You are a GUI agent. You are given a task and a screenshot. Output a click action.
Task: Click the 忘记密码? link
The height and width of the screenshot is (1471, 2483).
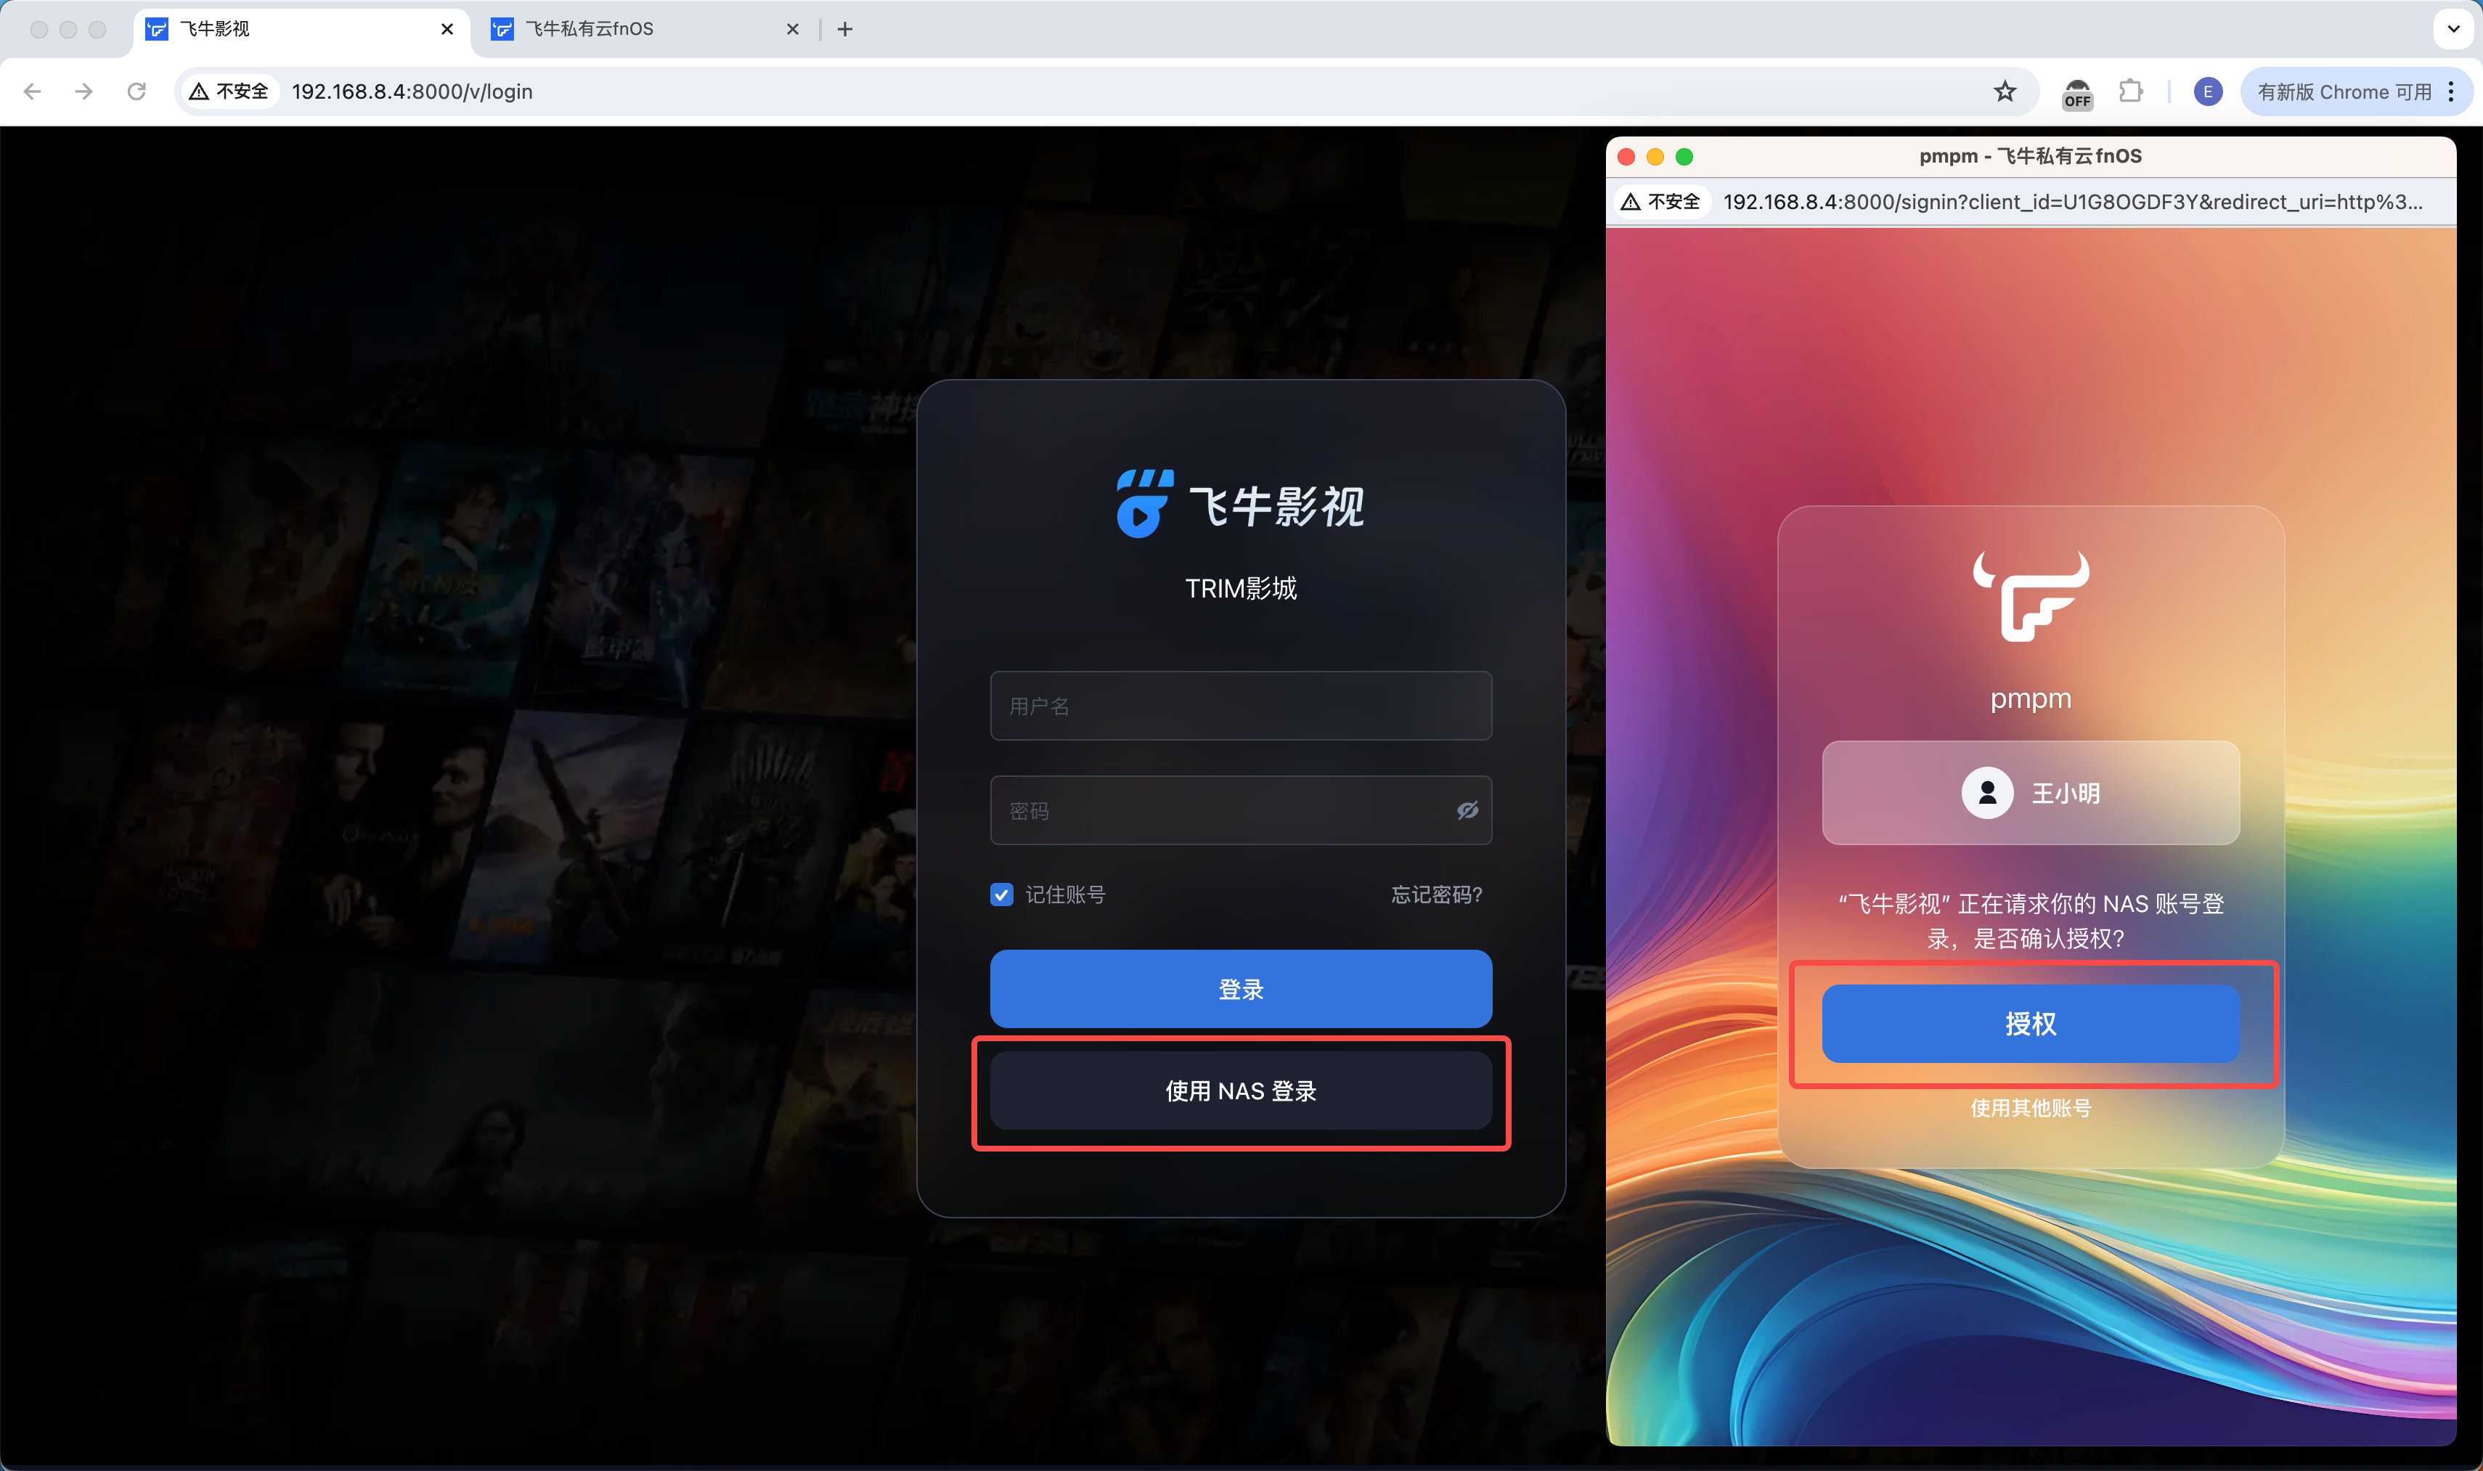1436,894
